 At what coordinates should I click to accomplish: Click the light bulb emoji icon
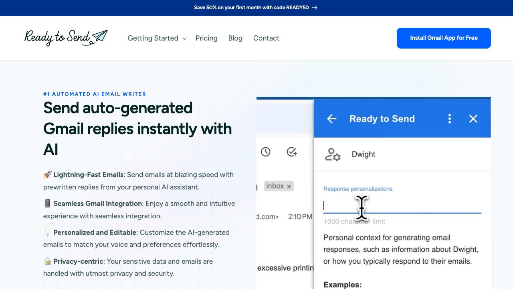(x=47, y=232)
